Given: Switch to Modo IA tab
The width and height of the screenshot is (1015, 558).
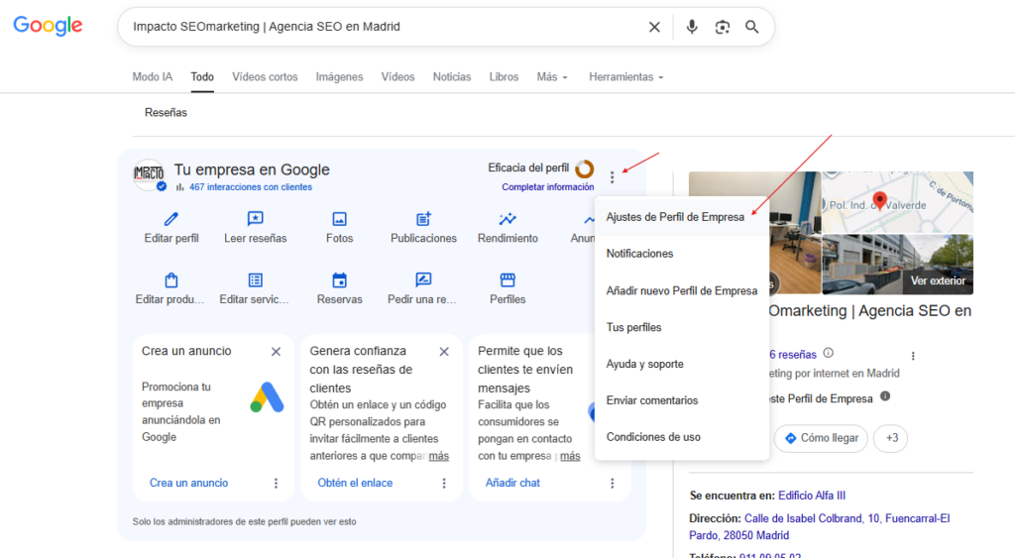Looking at the screenshot, I should tap(152, 77).
